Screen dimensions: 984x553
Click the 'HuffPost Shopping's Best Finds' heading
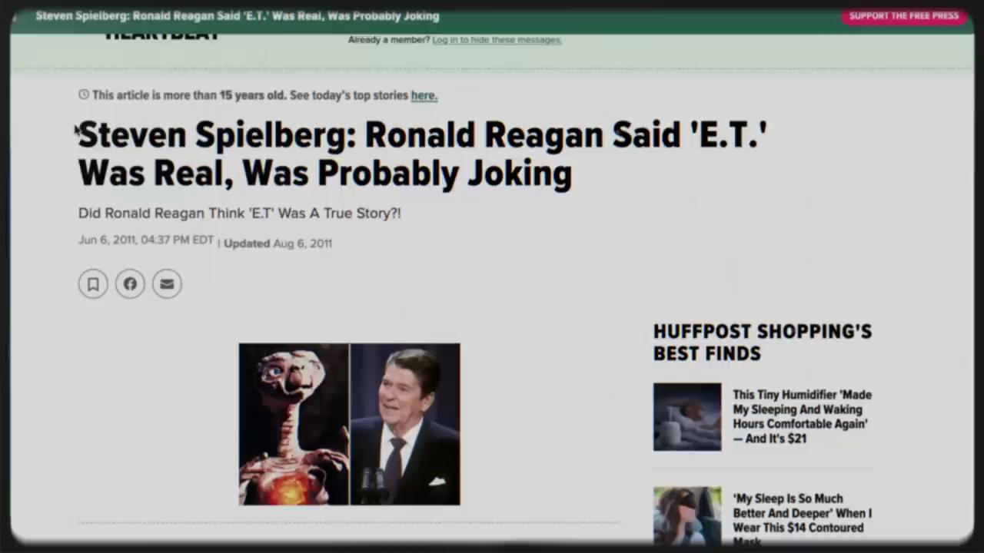click(763, 343)
